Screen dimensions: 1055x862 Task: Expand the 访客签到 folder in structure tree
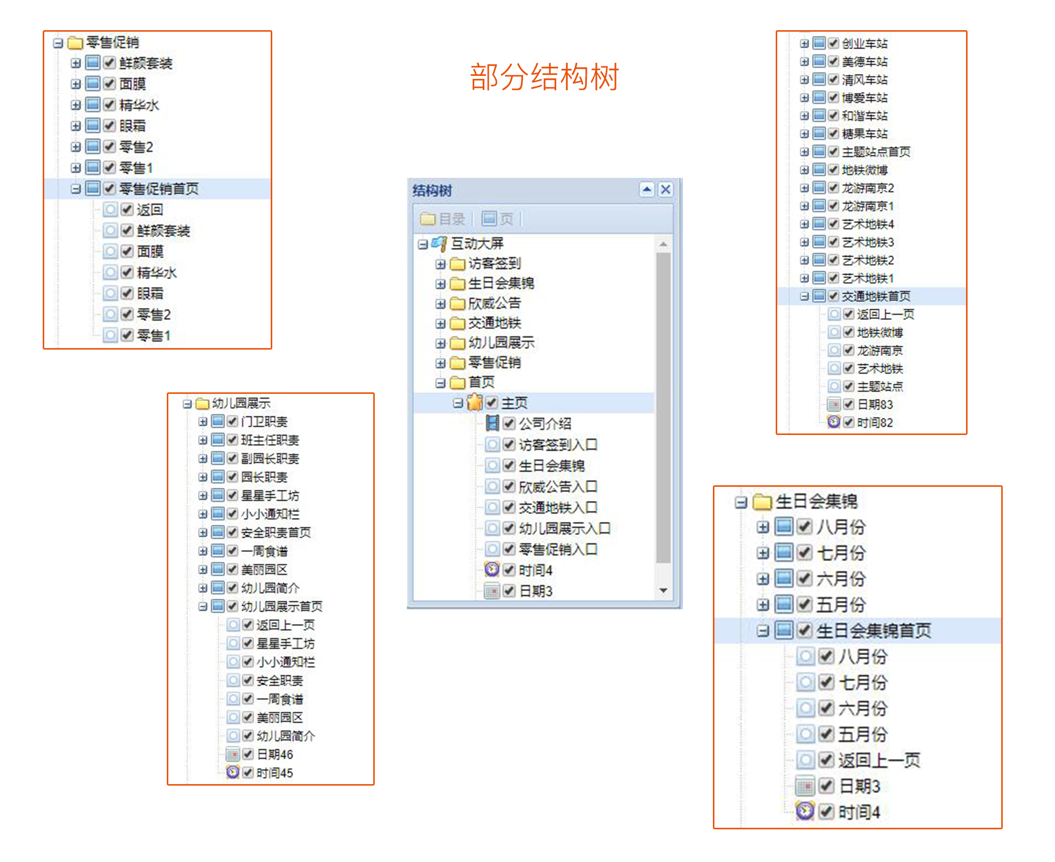[441, 264]
